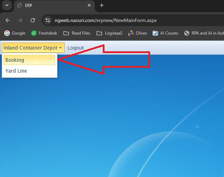The height and width of the screenshot is (177, 224).
Task: Open the Read Files bookmark folder
Action: point(77,33)
